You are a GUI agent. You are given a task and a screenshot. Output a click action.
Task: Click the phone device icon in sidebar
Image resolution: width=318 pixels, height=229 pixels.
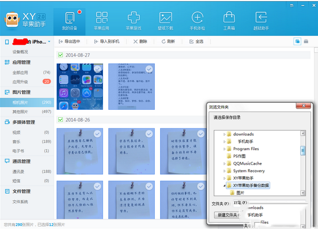coord(7,42)
